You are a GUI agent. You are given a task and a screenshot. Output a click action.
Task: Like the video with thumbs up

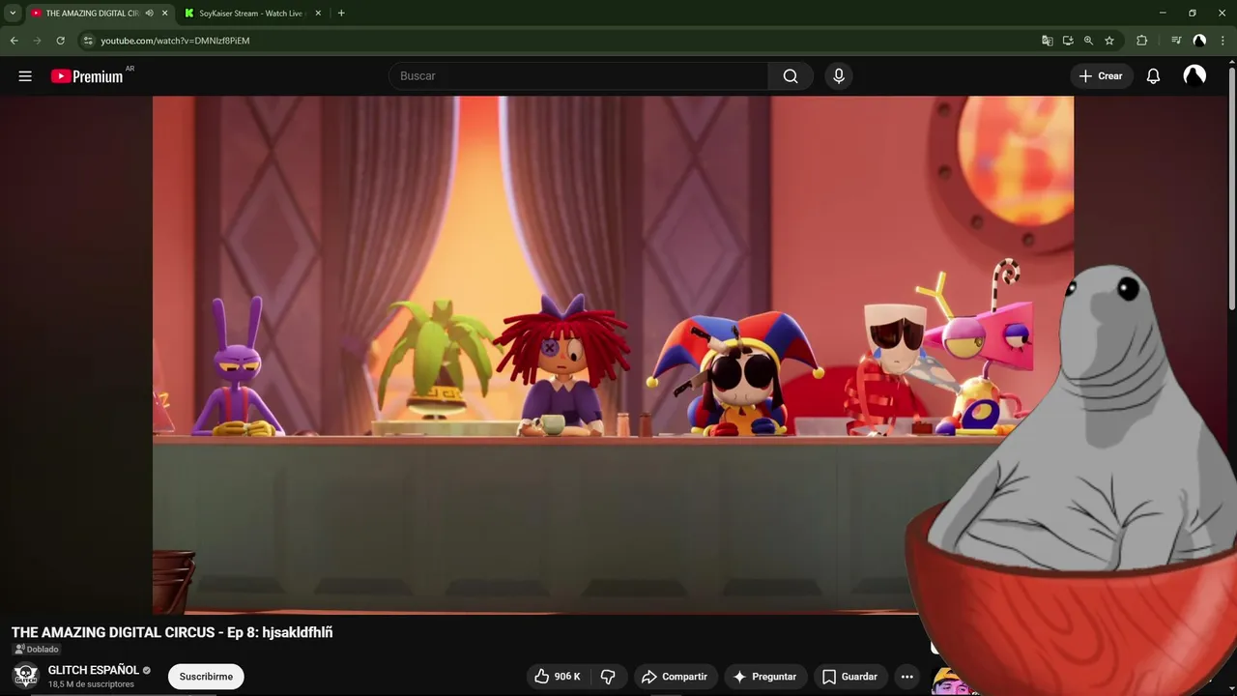tap(558, 677)
